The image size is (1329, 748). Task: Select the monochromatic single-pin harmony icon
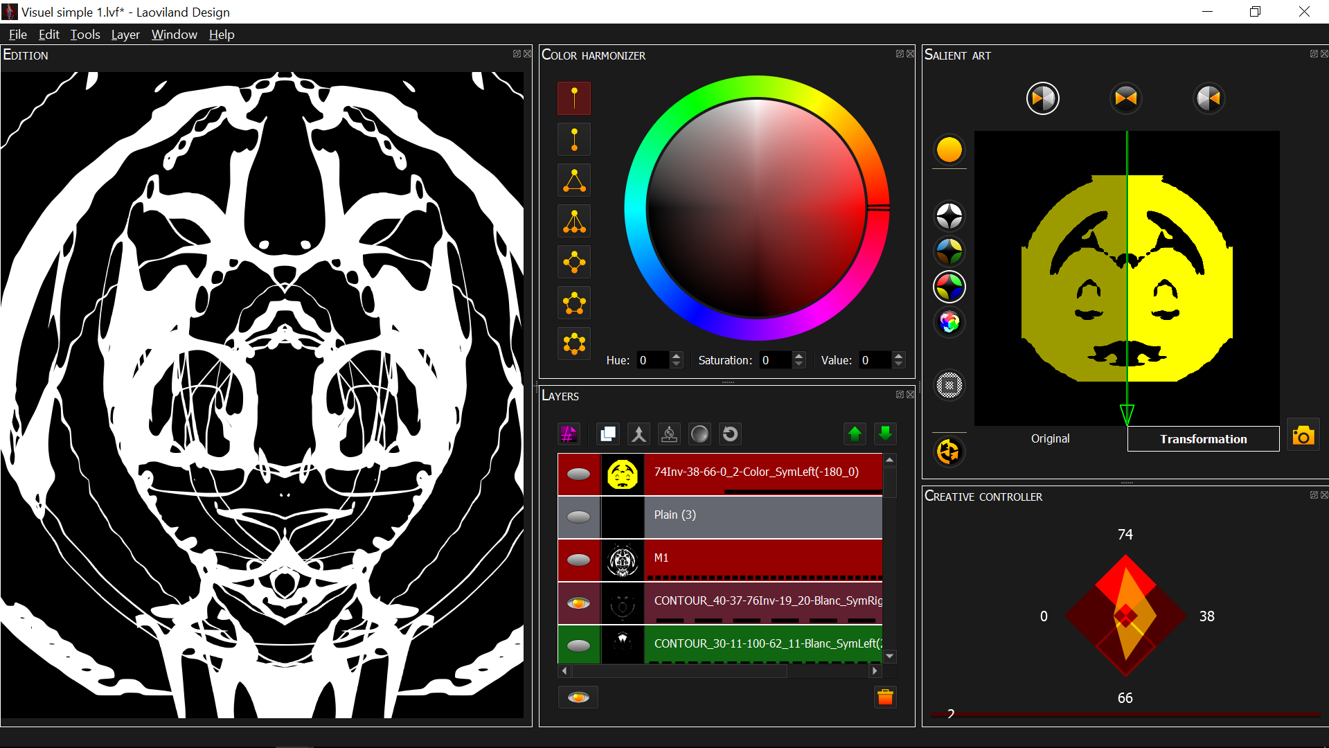pos(574,98)
